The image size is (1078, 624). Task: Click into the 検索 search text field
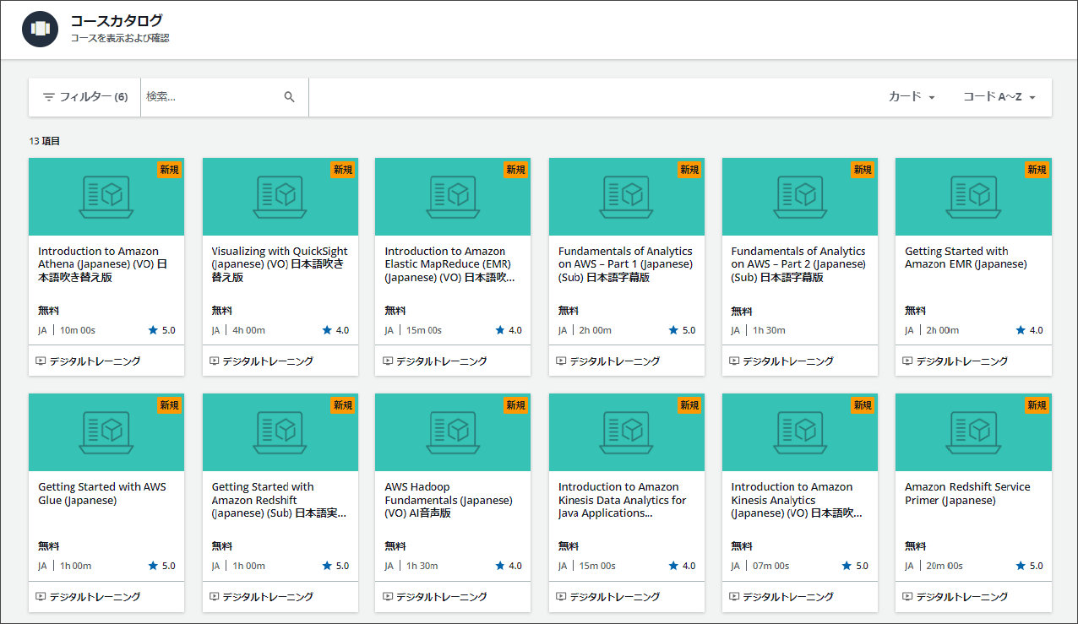point(211,97)
